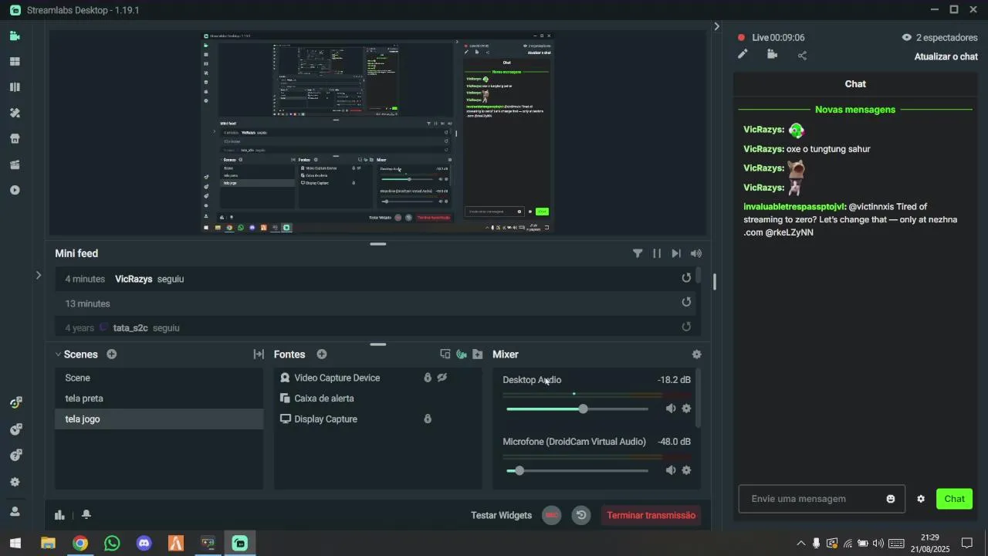This screenshot has height=556, width=988.
Task: Click invaluabletrespassptojvl username in chat
Action: click(x=794, y=207)
